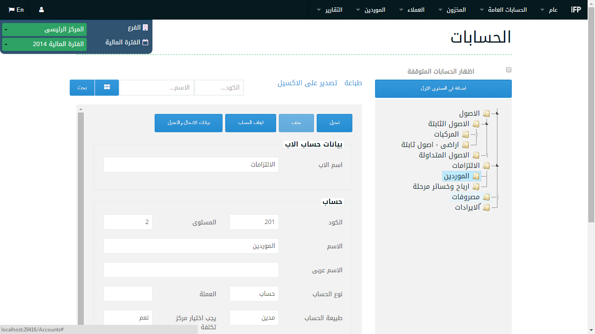595x334 pixels.
Task: Click folder icon of الاصول الثابتة node
Action: tap(476, 124)
